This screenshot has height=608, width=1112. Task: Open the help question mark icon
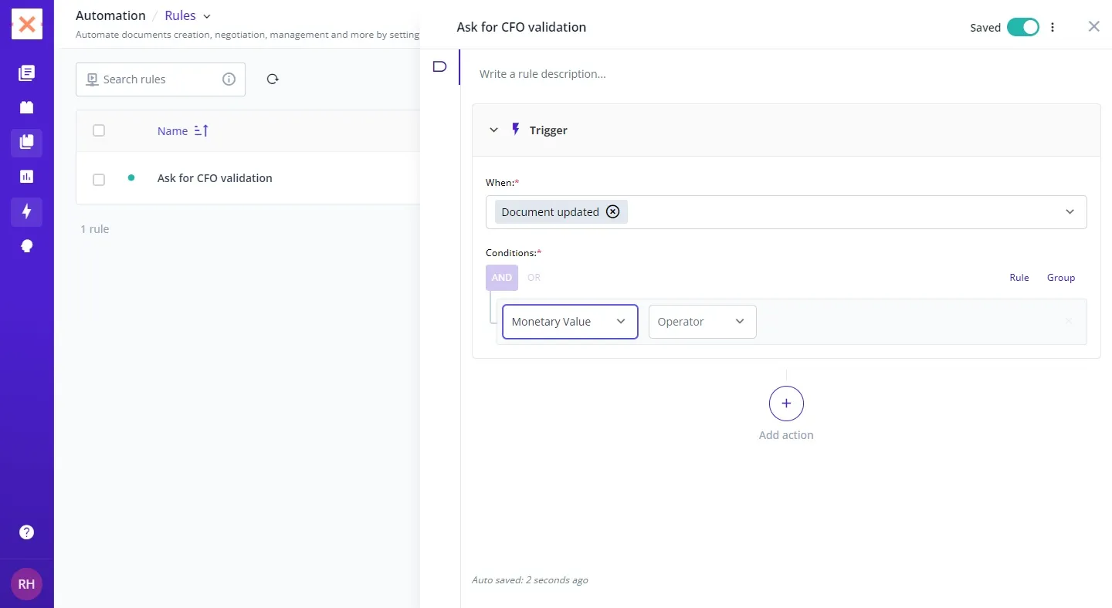(x=26, y=532)
